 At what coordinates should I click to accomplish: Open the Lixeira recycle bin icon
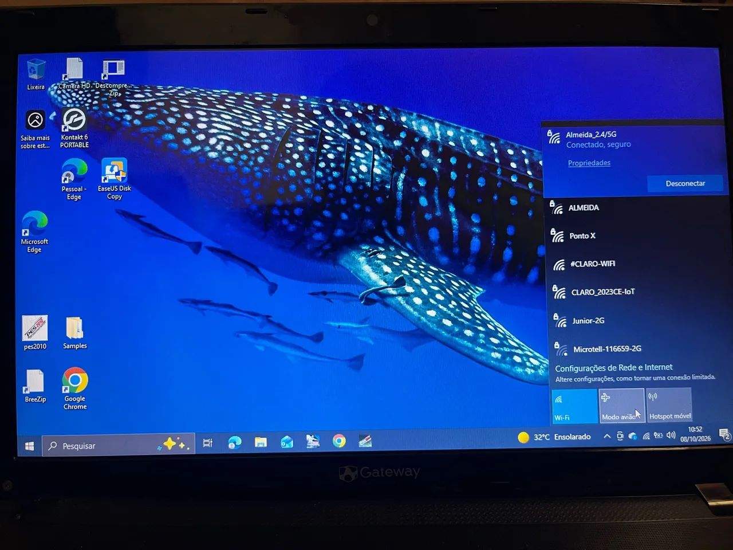(x=36, y=74)
